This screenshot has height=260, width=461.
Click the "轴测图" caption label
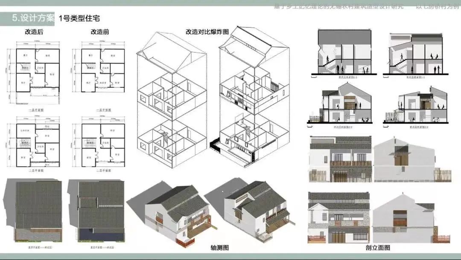pos(219,248)
